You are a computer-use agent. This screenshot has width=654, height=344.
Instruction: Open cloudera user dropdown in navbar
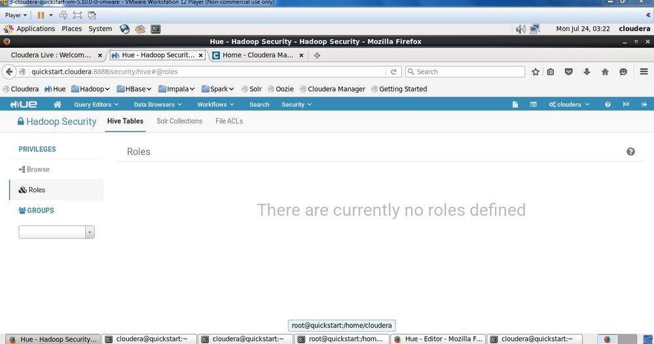coord(569,105)
